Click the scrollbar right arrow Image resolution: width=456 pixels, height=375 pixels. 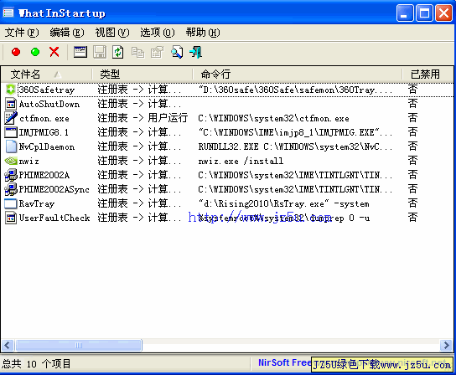[446, 346]
